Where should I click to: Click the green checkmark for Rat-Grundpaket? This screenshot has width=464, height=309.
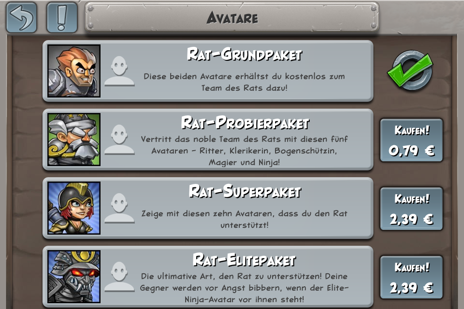[410, 70]
